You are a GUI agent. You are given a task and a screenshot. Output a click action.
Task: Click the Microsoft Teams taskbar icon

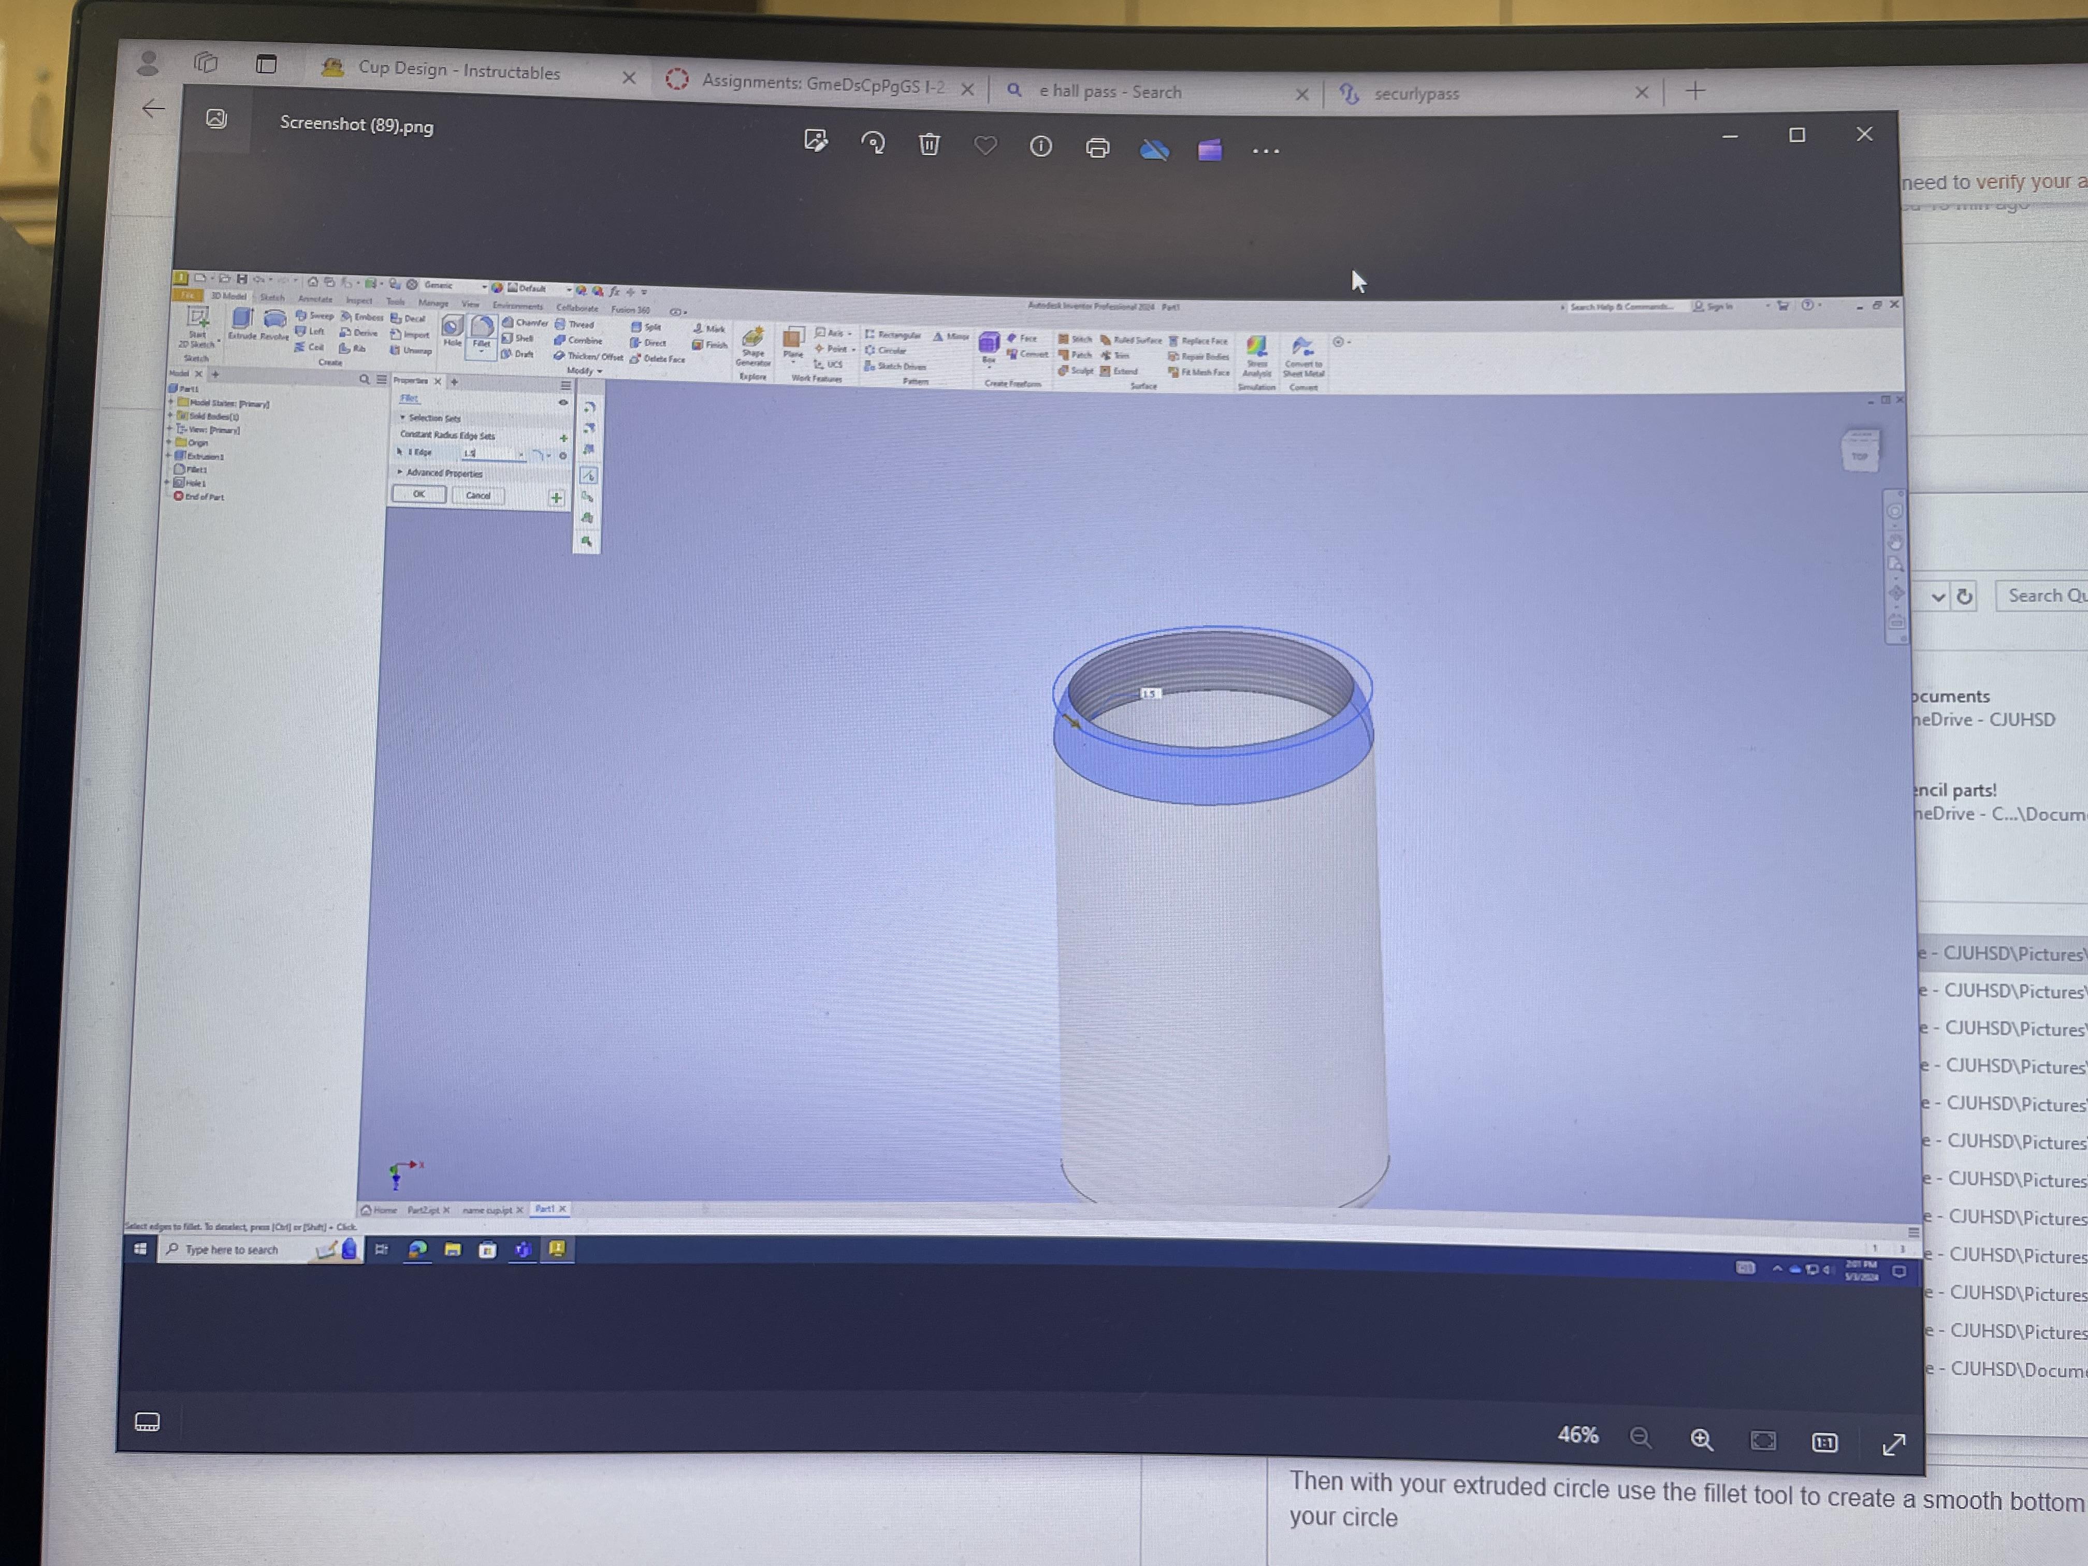[522, 1249]
